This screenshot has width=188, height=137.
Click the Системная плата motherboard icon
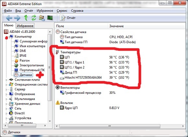tap(11, 80)
